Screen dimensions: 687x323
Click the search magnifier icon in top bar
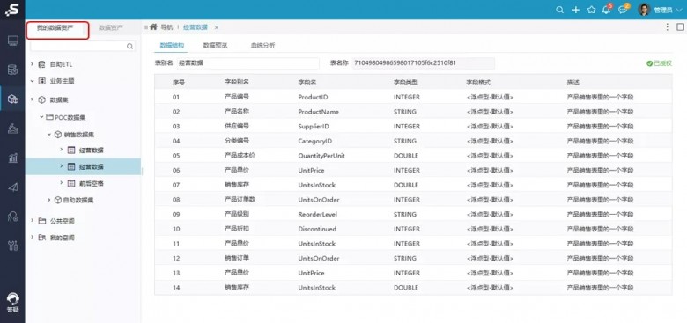coord(559,10)
